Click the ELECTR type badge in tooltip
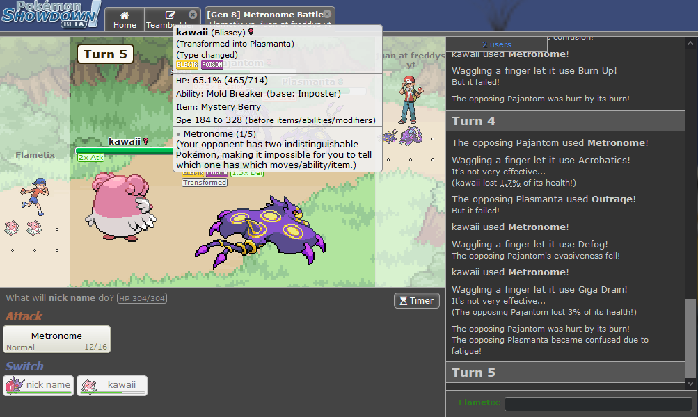698x417 pixels. [x=188, y=65]
